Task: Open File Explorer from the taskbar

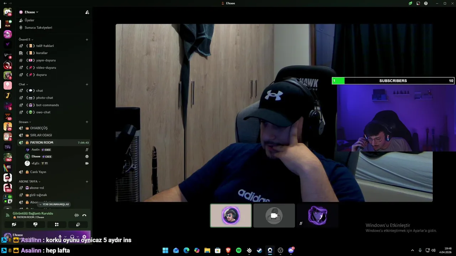Action: pyautogui.click(x=207, y=250)
